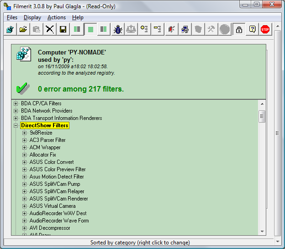285x249 pixels.
Task: Click the hammer and pick tools icon
Action: click(211, 29)
